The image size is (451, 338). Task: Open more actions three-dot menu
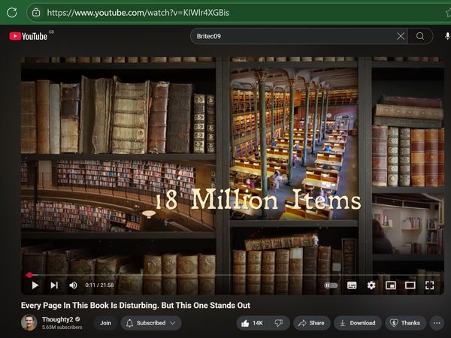pos(437,323)
